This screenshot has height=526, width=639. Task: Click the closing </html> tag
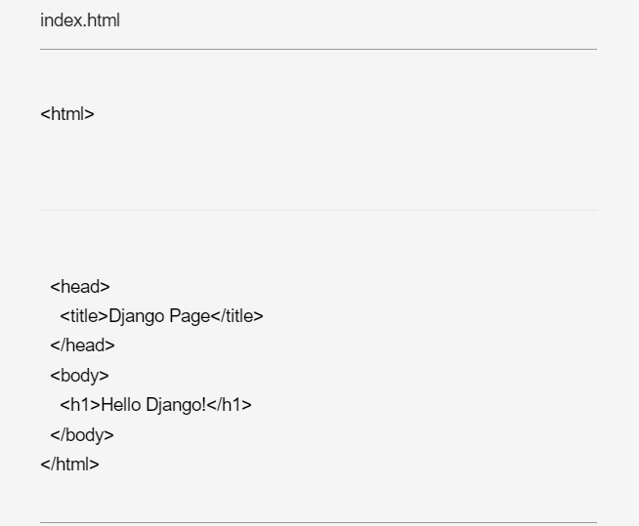click(69, 465)
